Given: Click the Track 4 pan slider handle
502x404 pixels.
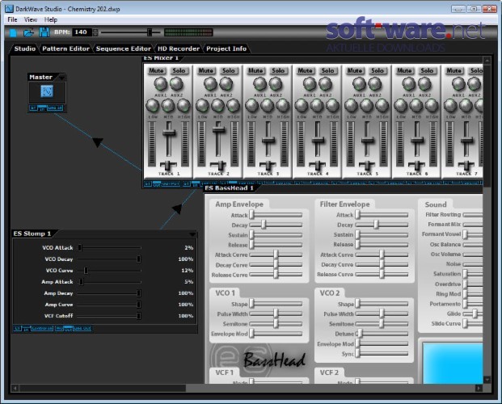Looking at the screenshot, I should tap(318, 166).
